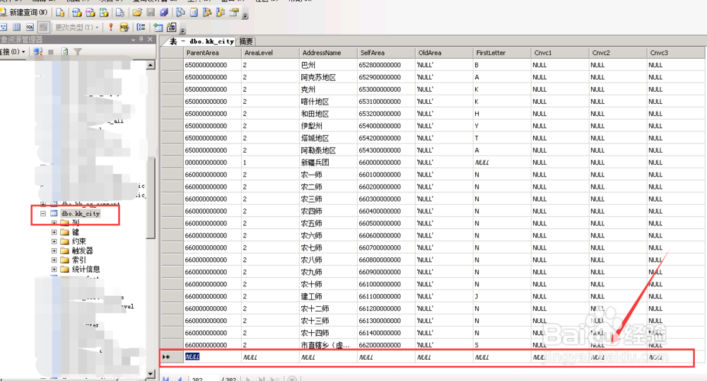This screenshot has width=707, height=381.
Task: Click the Object Explorer scrollbar down arrow
Action: [151, 373]
